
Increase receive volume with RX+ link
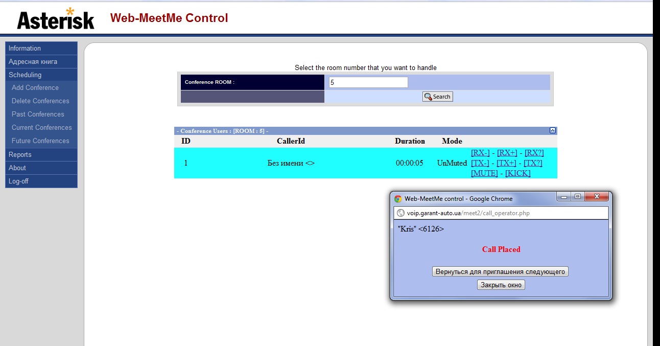(507, 153)
